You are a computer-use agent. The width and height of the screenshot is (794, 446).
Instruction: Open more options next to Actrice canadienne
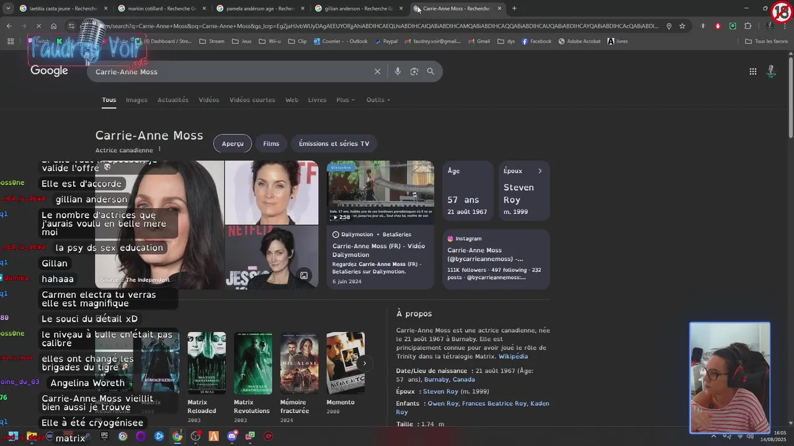(x=159, y=149)
